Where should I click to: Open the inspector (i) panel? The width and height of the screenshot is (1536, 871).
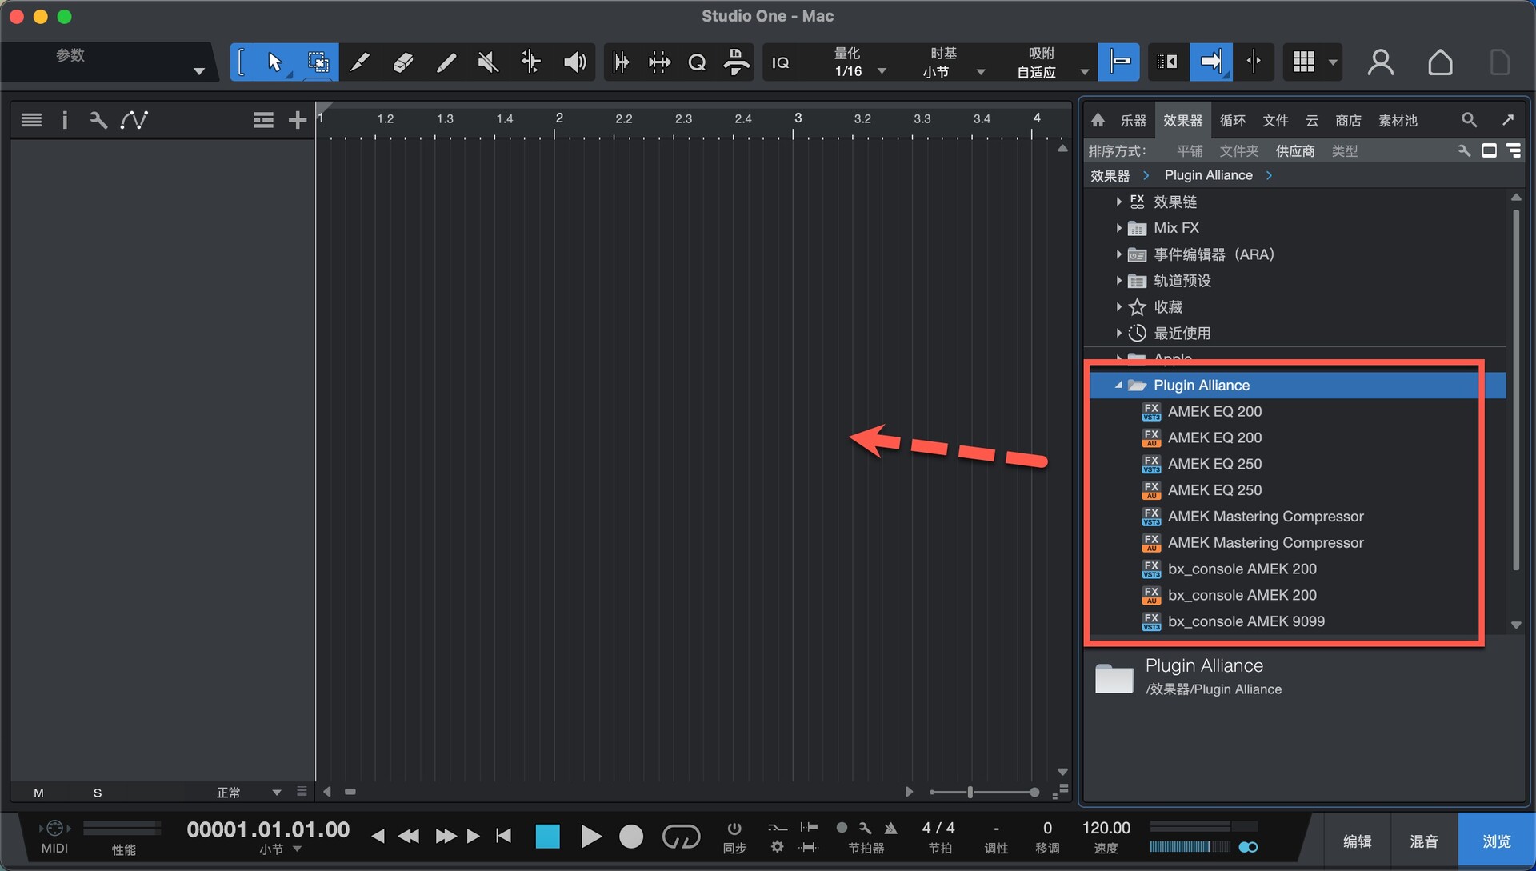pos(65,120)
